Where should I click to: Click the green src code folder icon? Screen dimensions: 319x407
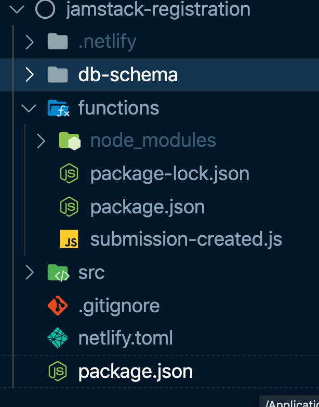click(59, 273)
